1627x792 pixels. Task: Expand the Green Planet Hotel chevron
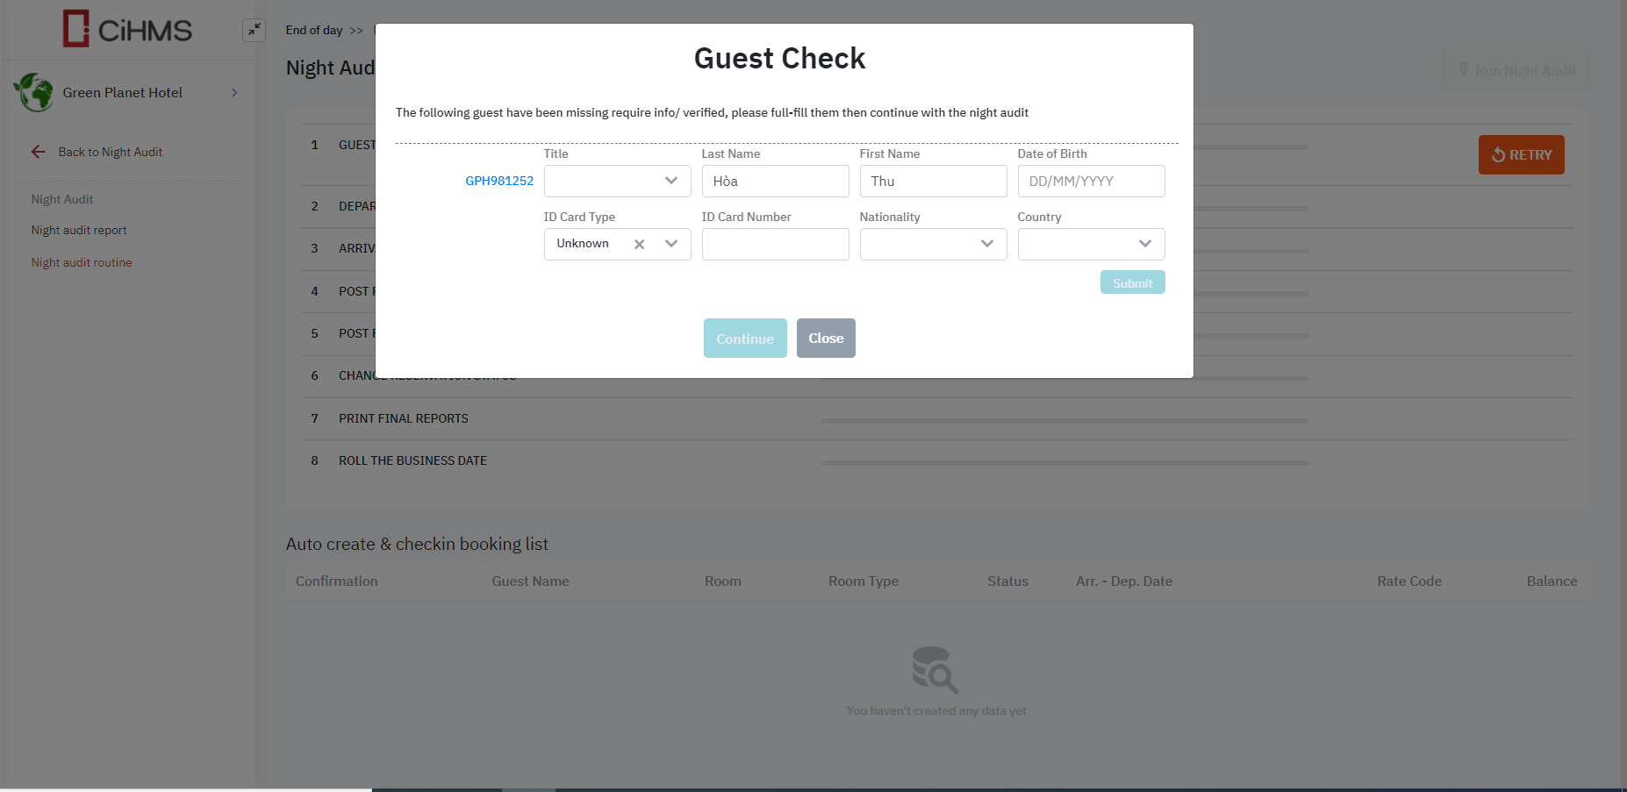coord(234,93)
